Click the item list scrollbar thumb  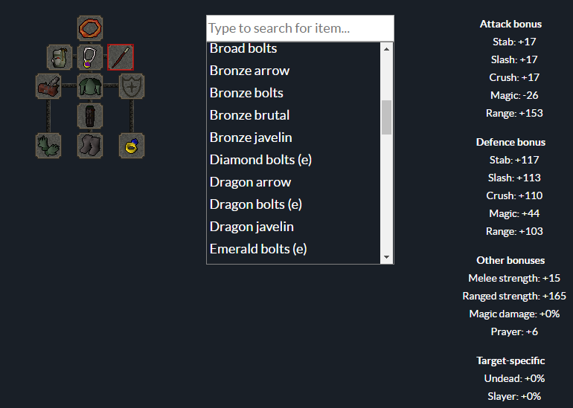point(387,117)
